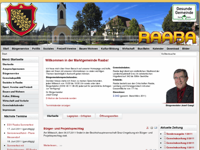Open the Gesunde Gemeinde badge

[184, 13]
